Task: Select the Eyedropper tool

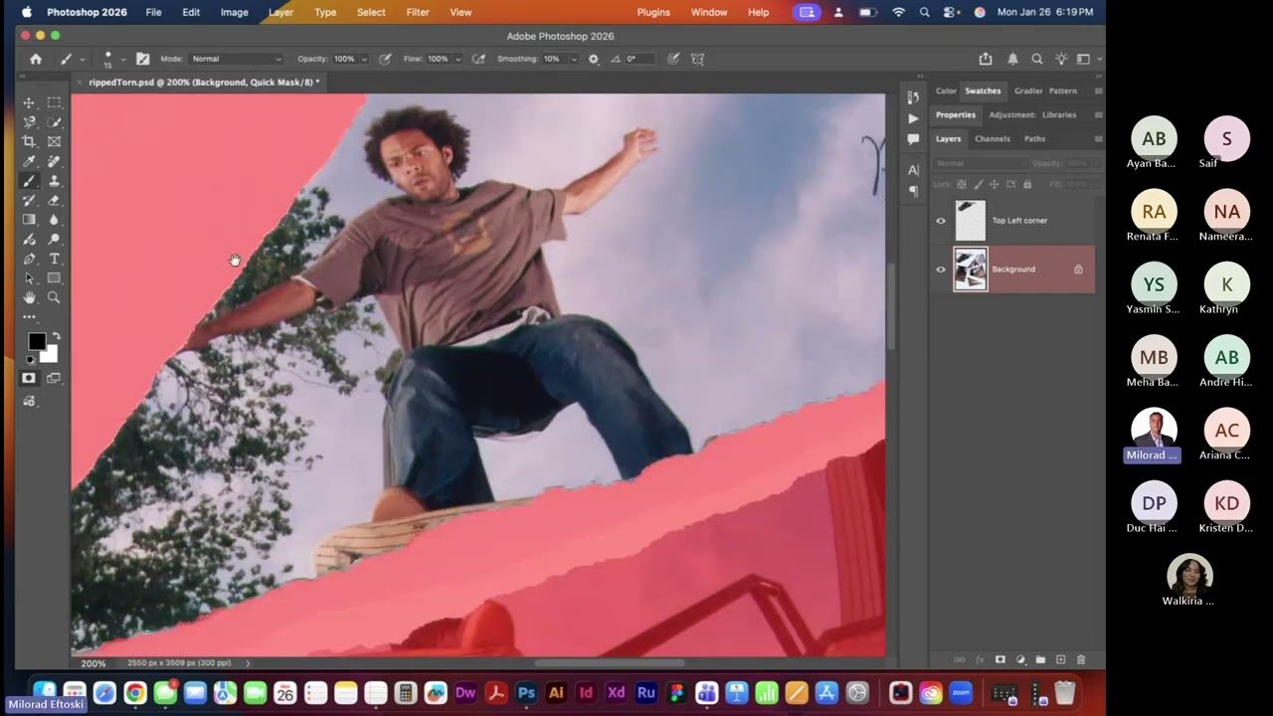Action: (29, 161)
